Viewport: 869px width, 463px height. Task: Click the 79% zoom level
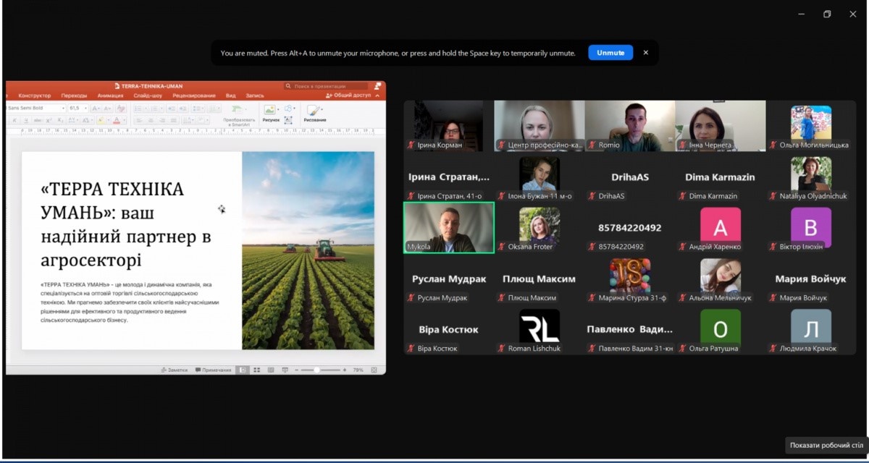click(x=358, y=370)
